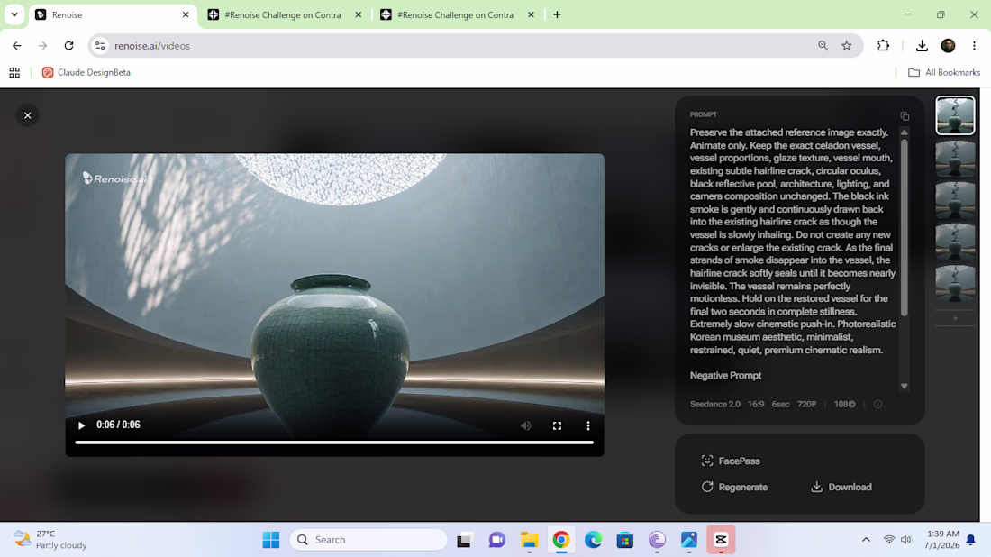Close the video preview overlay

pyautogui.click(x=27, y=115)
